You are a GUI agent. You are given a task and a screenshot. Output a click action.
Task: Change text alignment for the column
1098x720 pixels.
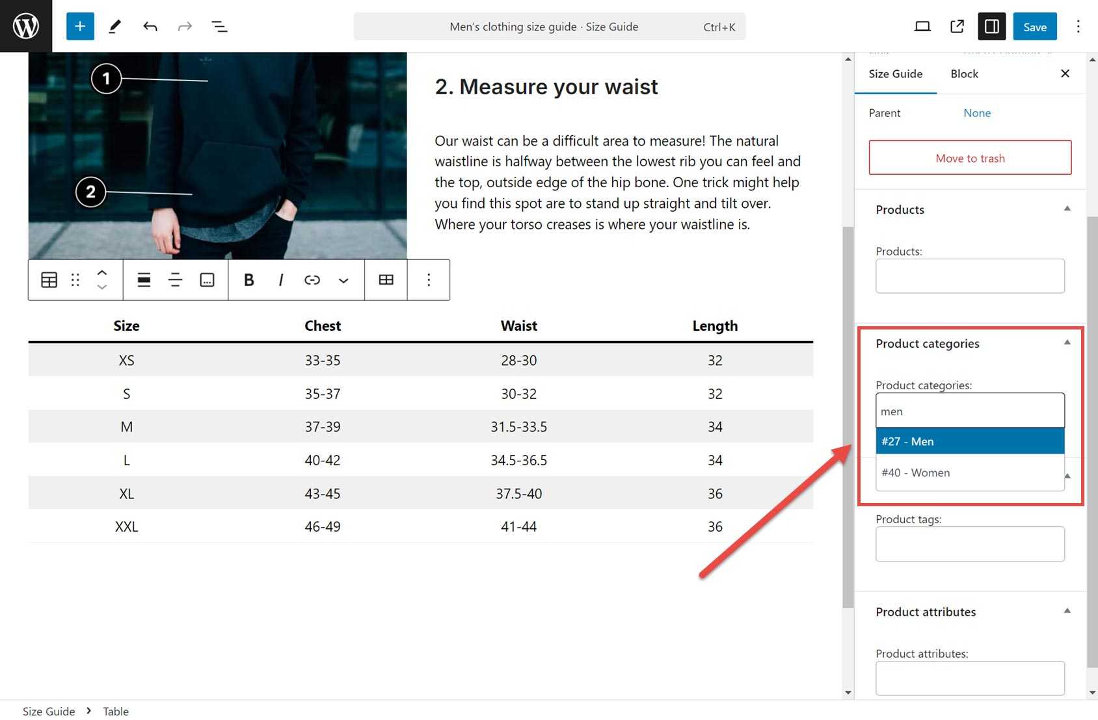(175, 280)
